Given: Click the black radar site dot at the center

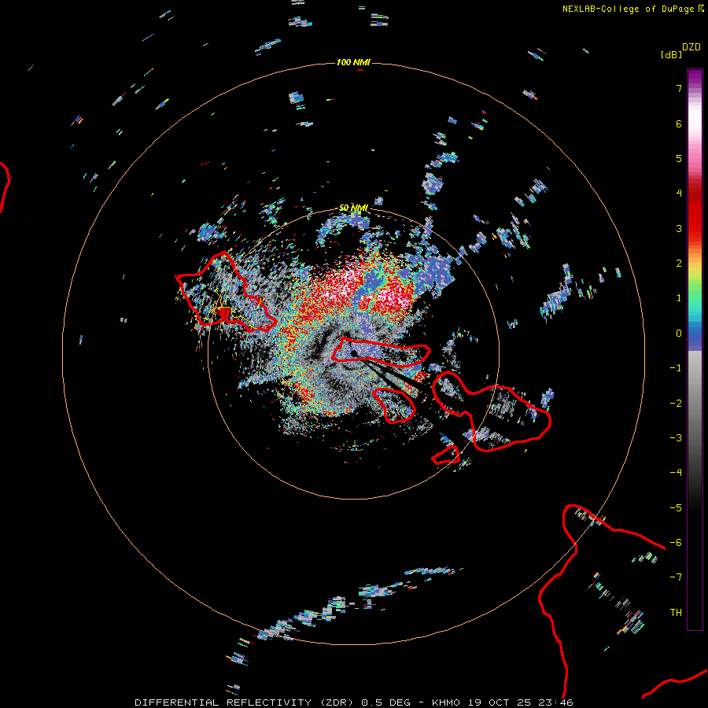Looking at the screenshot, I should 354,353.
